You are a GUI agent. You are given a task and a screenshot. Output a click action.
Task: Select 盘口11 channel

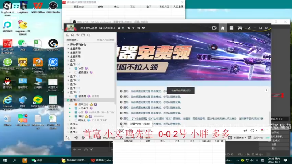pos(74,128)
